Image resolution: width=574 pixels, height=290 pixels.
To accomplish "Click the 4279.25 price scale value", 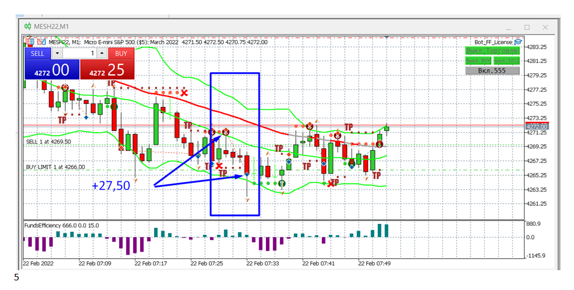I will click(x=536, y=75).
